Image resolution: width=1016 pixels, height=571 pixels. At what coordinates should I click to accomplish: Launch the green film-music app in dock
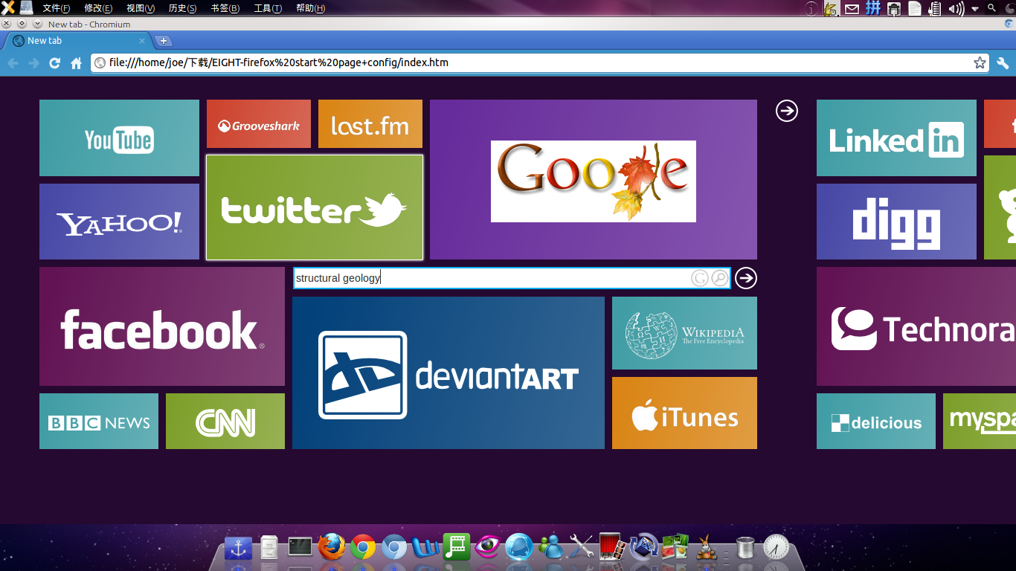coord(457,547)
